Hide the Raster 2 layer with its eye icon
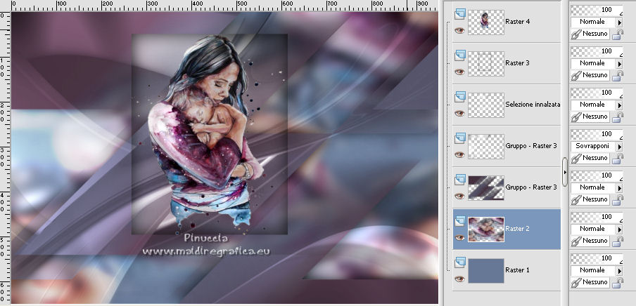Screen dimensions: 636x306 [459, 237]
